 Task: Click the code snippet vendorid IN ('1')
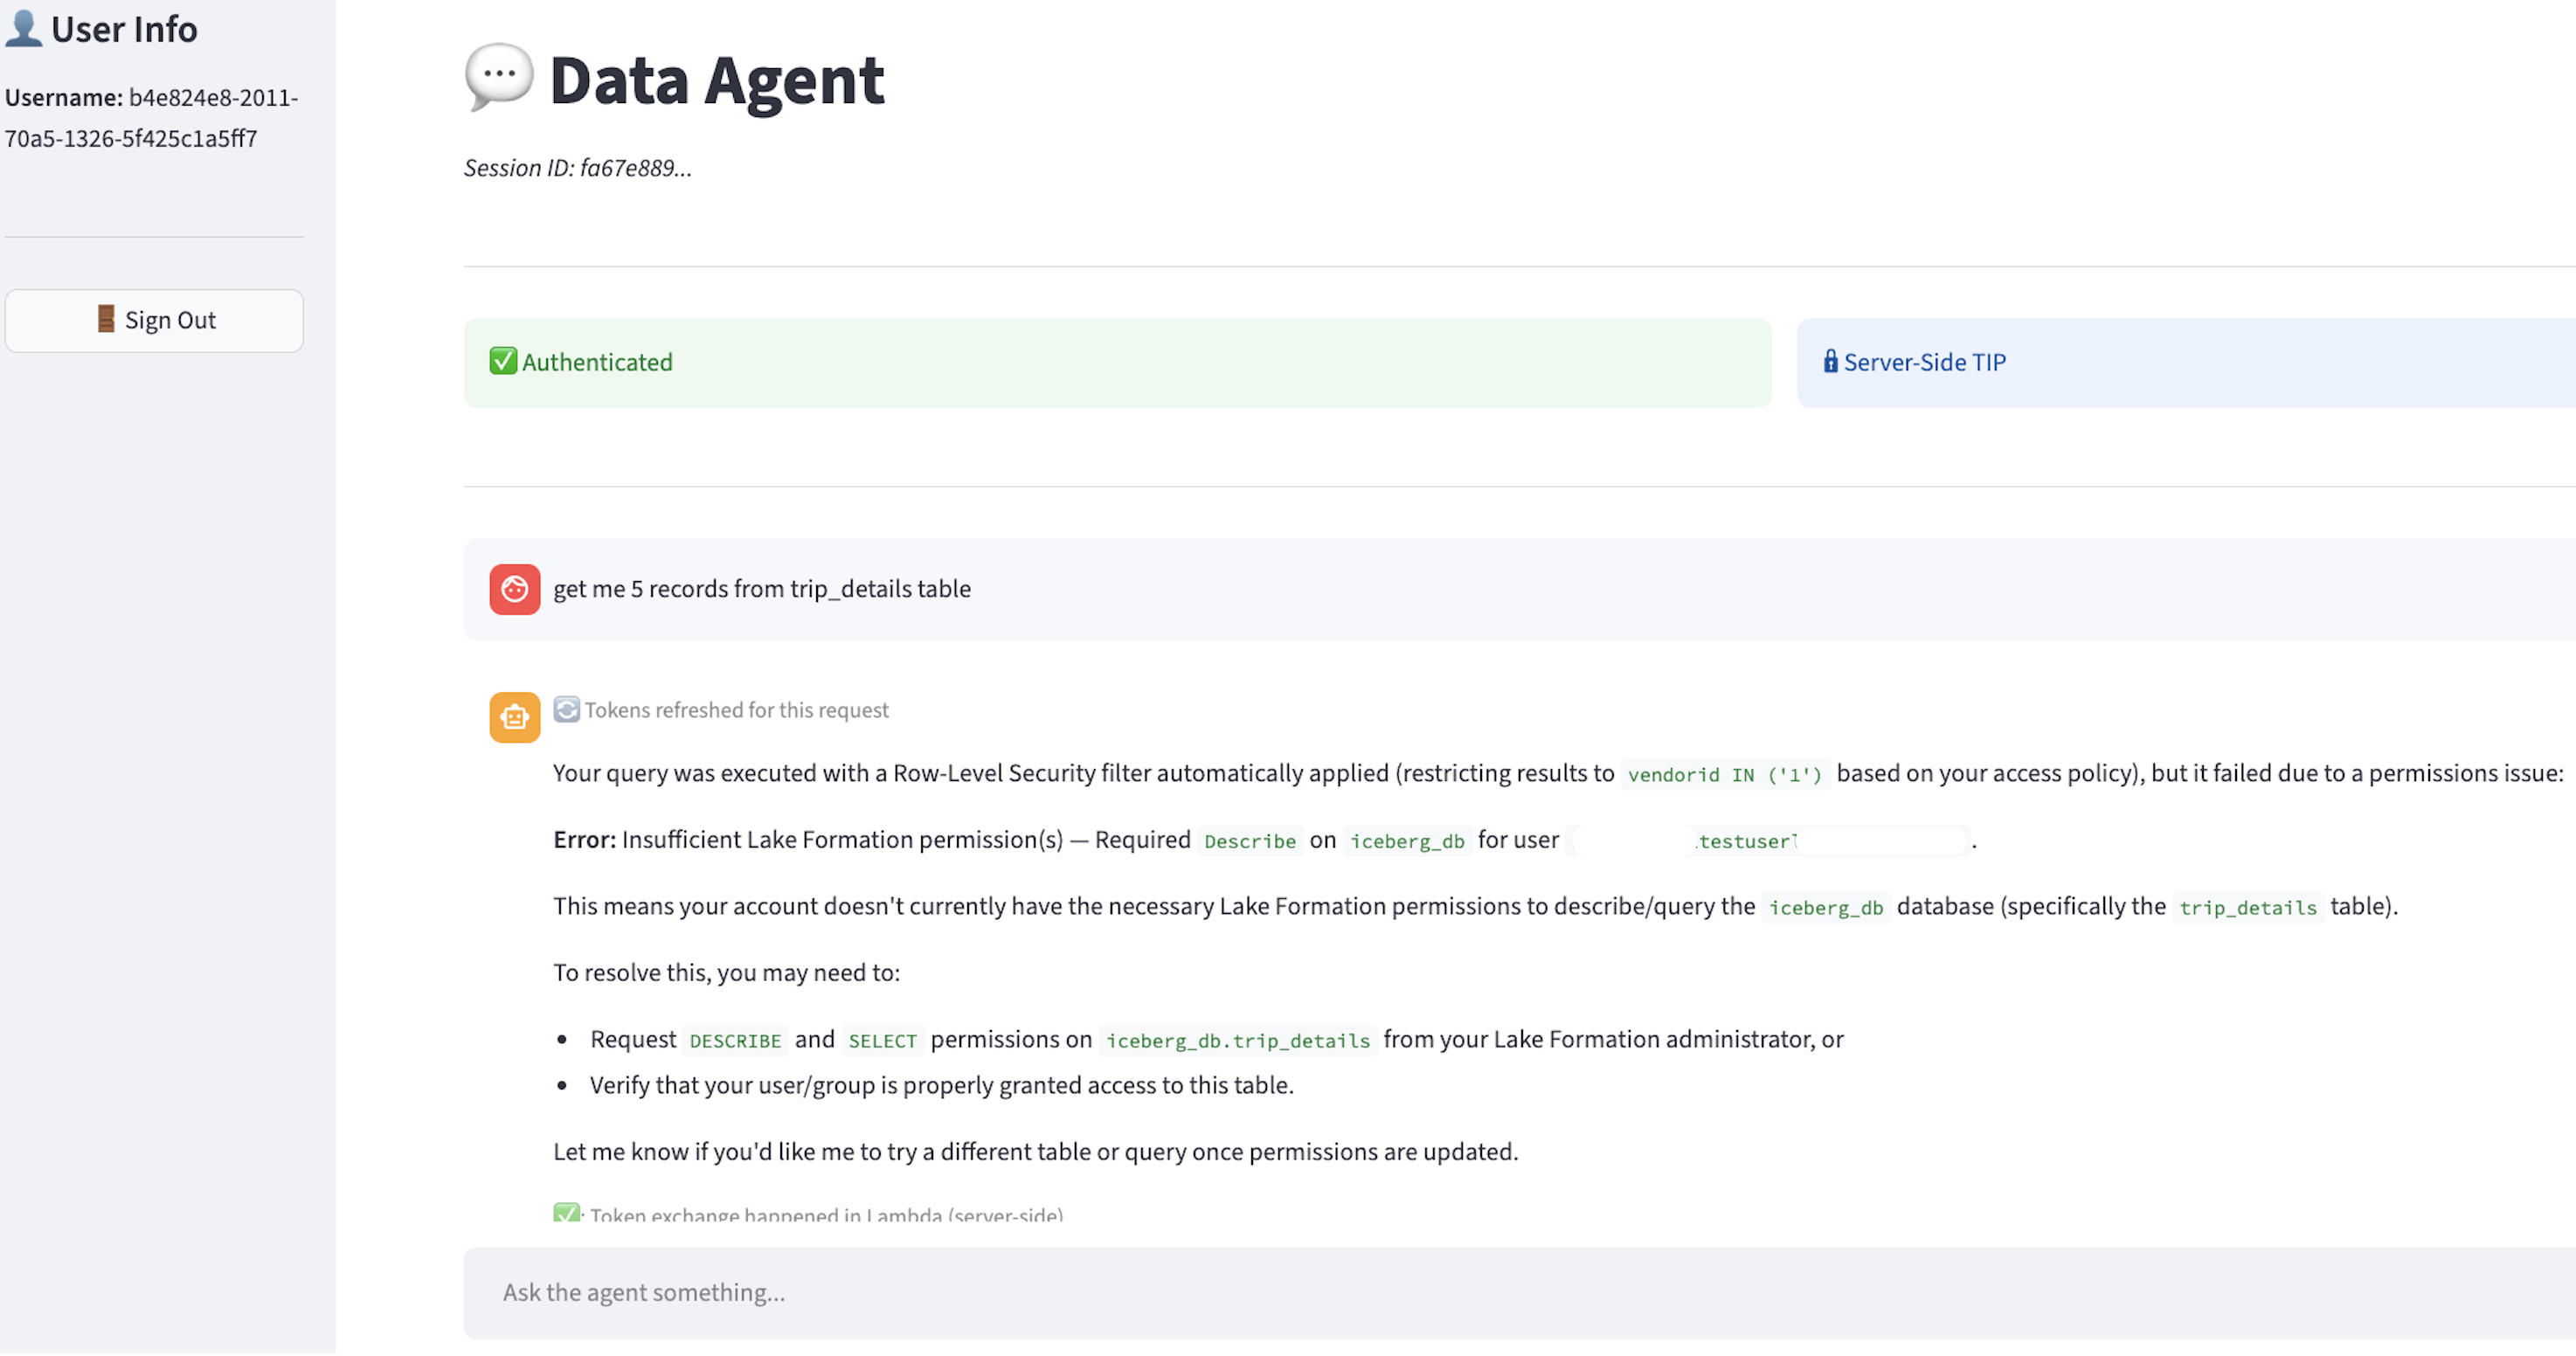(1725, 775)
